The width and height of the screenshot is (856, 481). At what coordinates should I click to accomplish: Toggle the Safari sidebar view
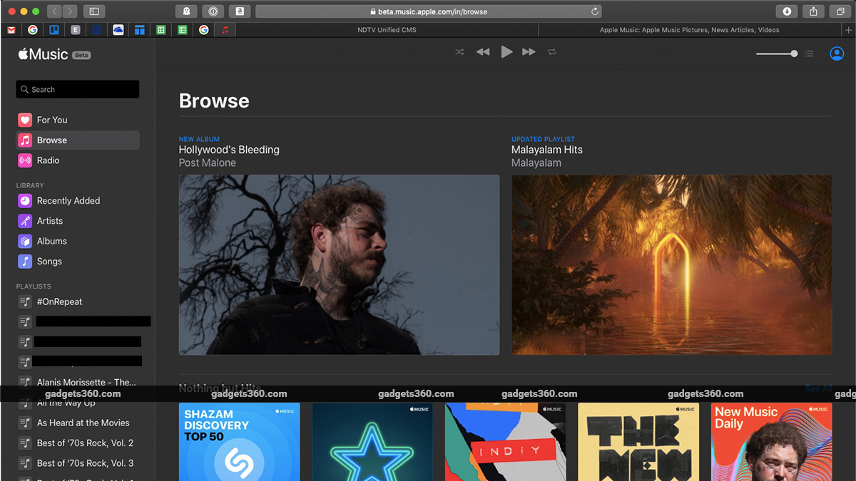95,11
